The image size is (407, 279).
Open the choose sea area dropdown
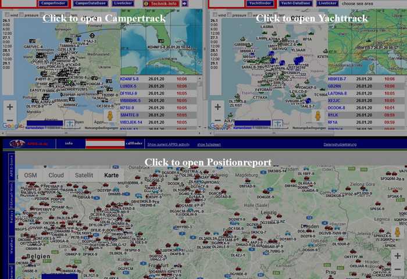coord(373,3)
